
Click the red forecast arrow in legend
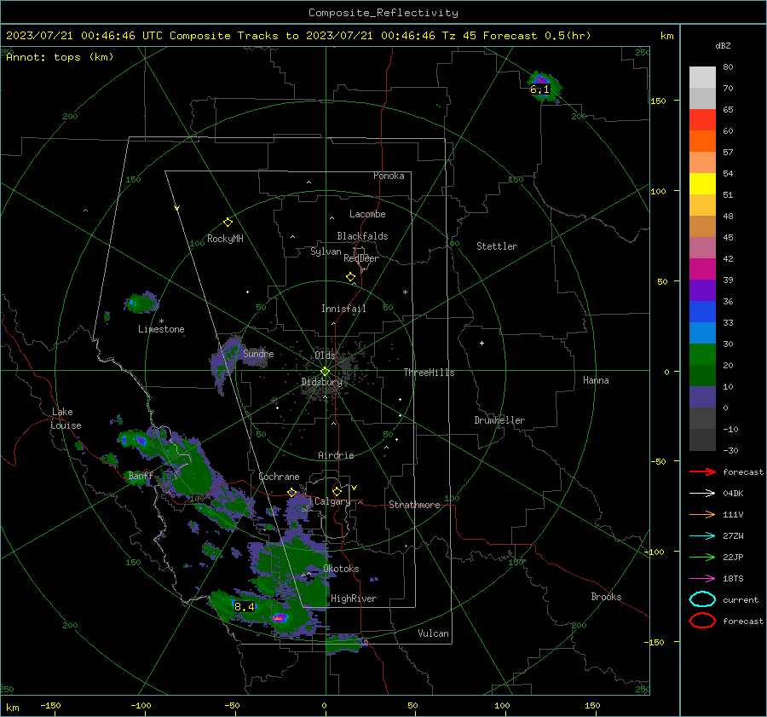[702, 471]
